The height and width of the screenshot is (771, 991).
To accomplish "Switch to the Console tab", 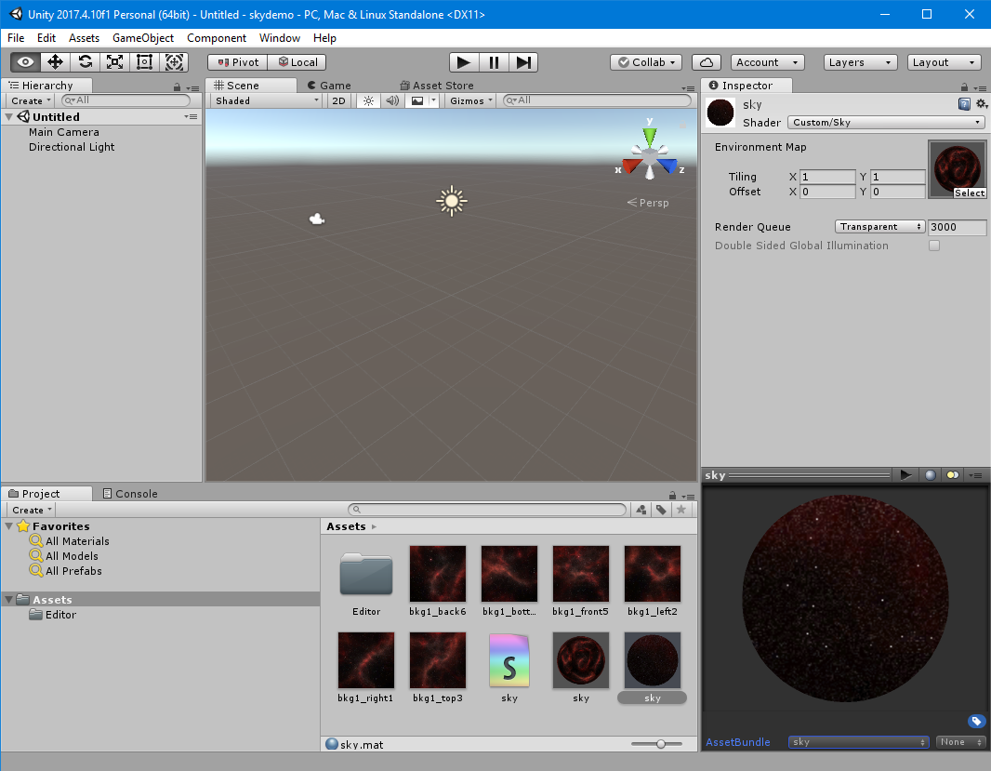I will [130, 493].
